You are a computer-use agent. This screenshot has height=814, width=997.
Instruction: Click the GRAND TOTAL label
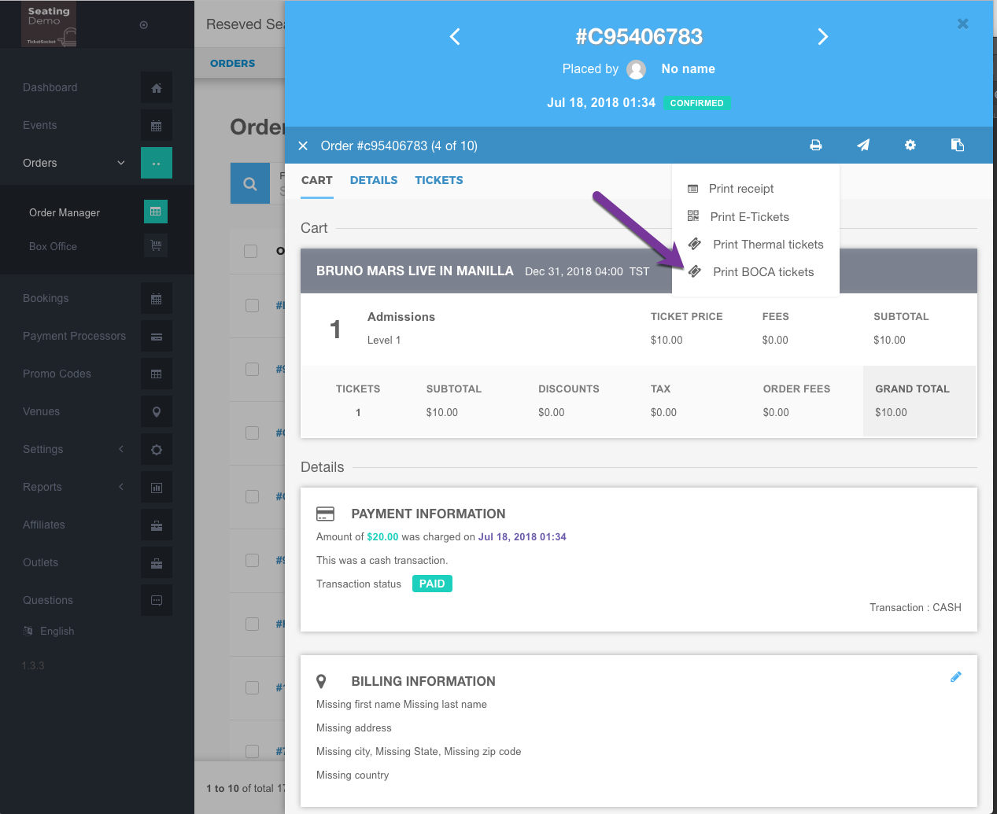tap(913, 389)
